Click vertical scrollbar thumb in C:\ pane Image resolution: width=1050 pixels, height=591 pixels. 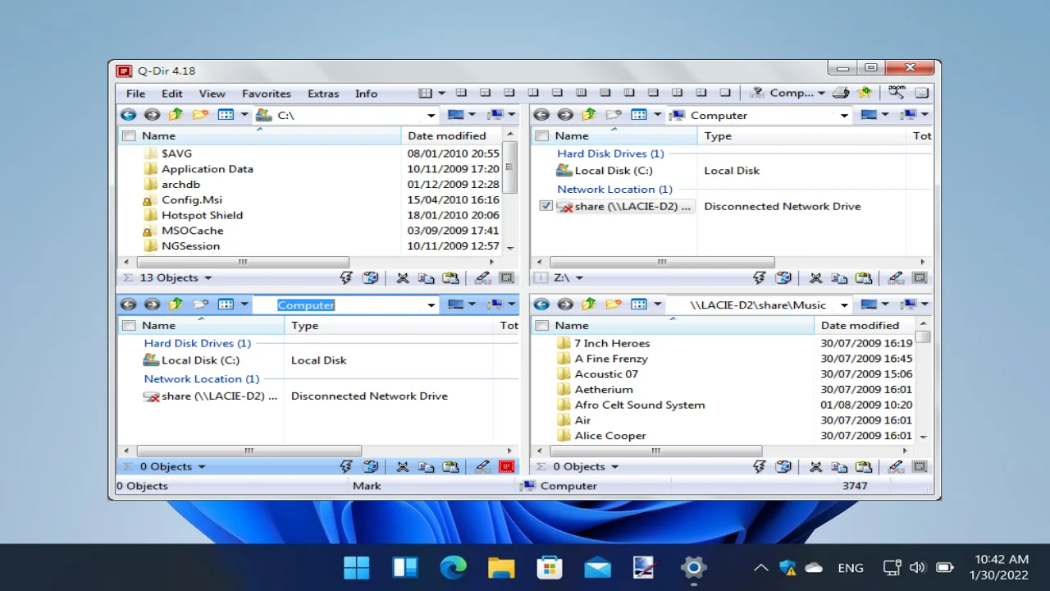coord(511,167)
